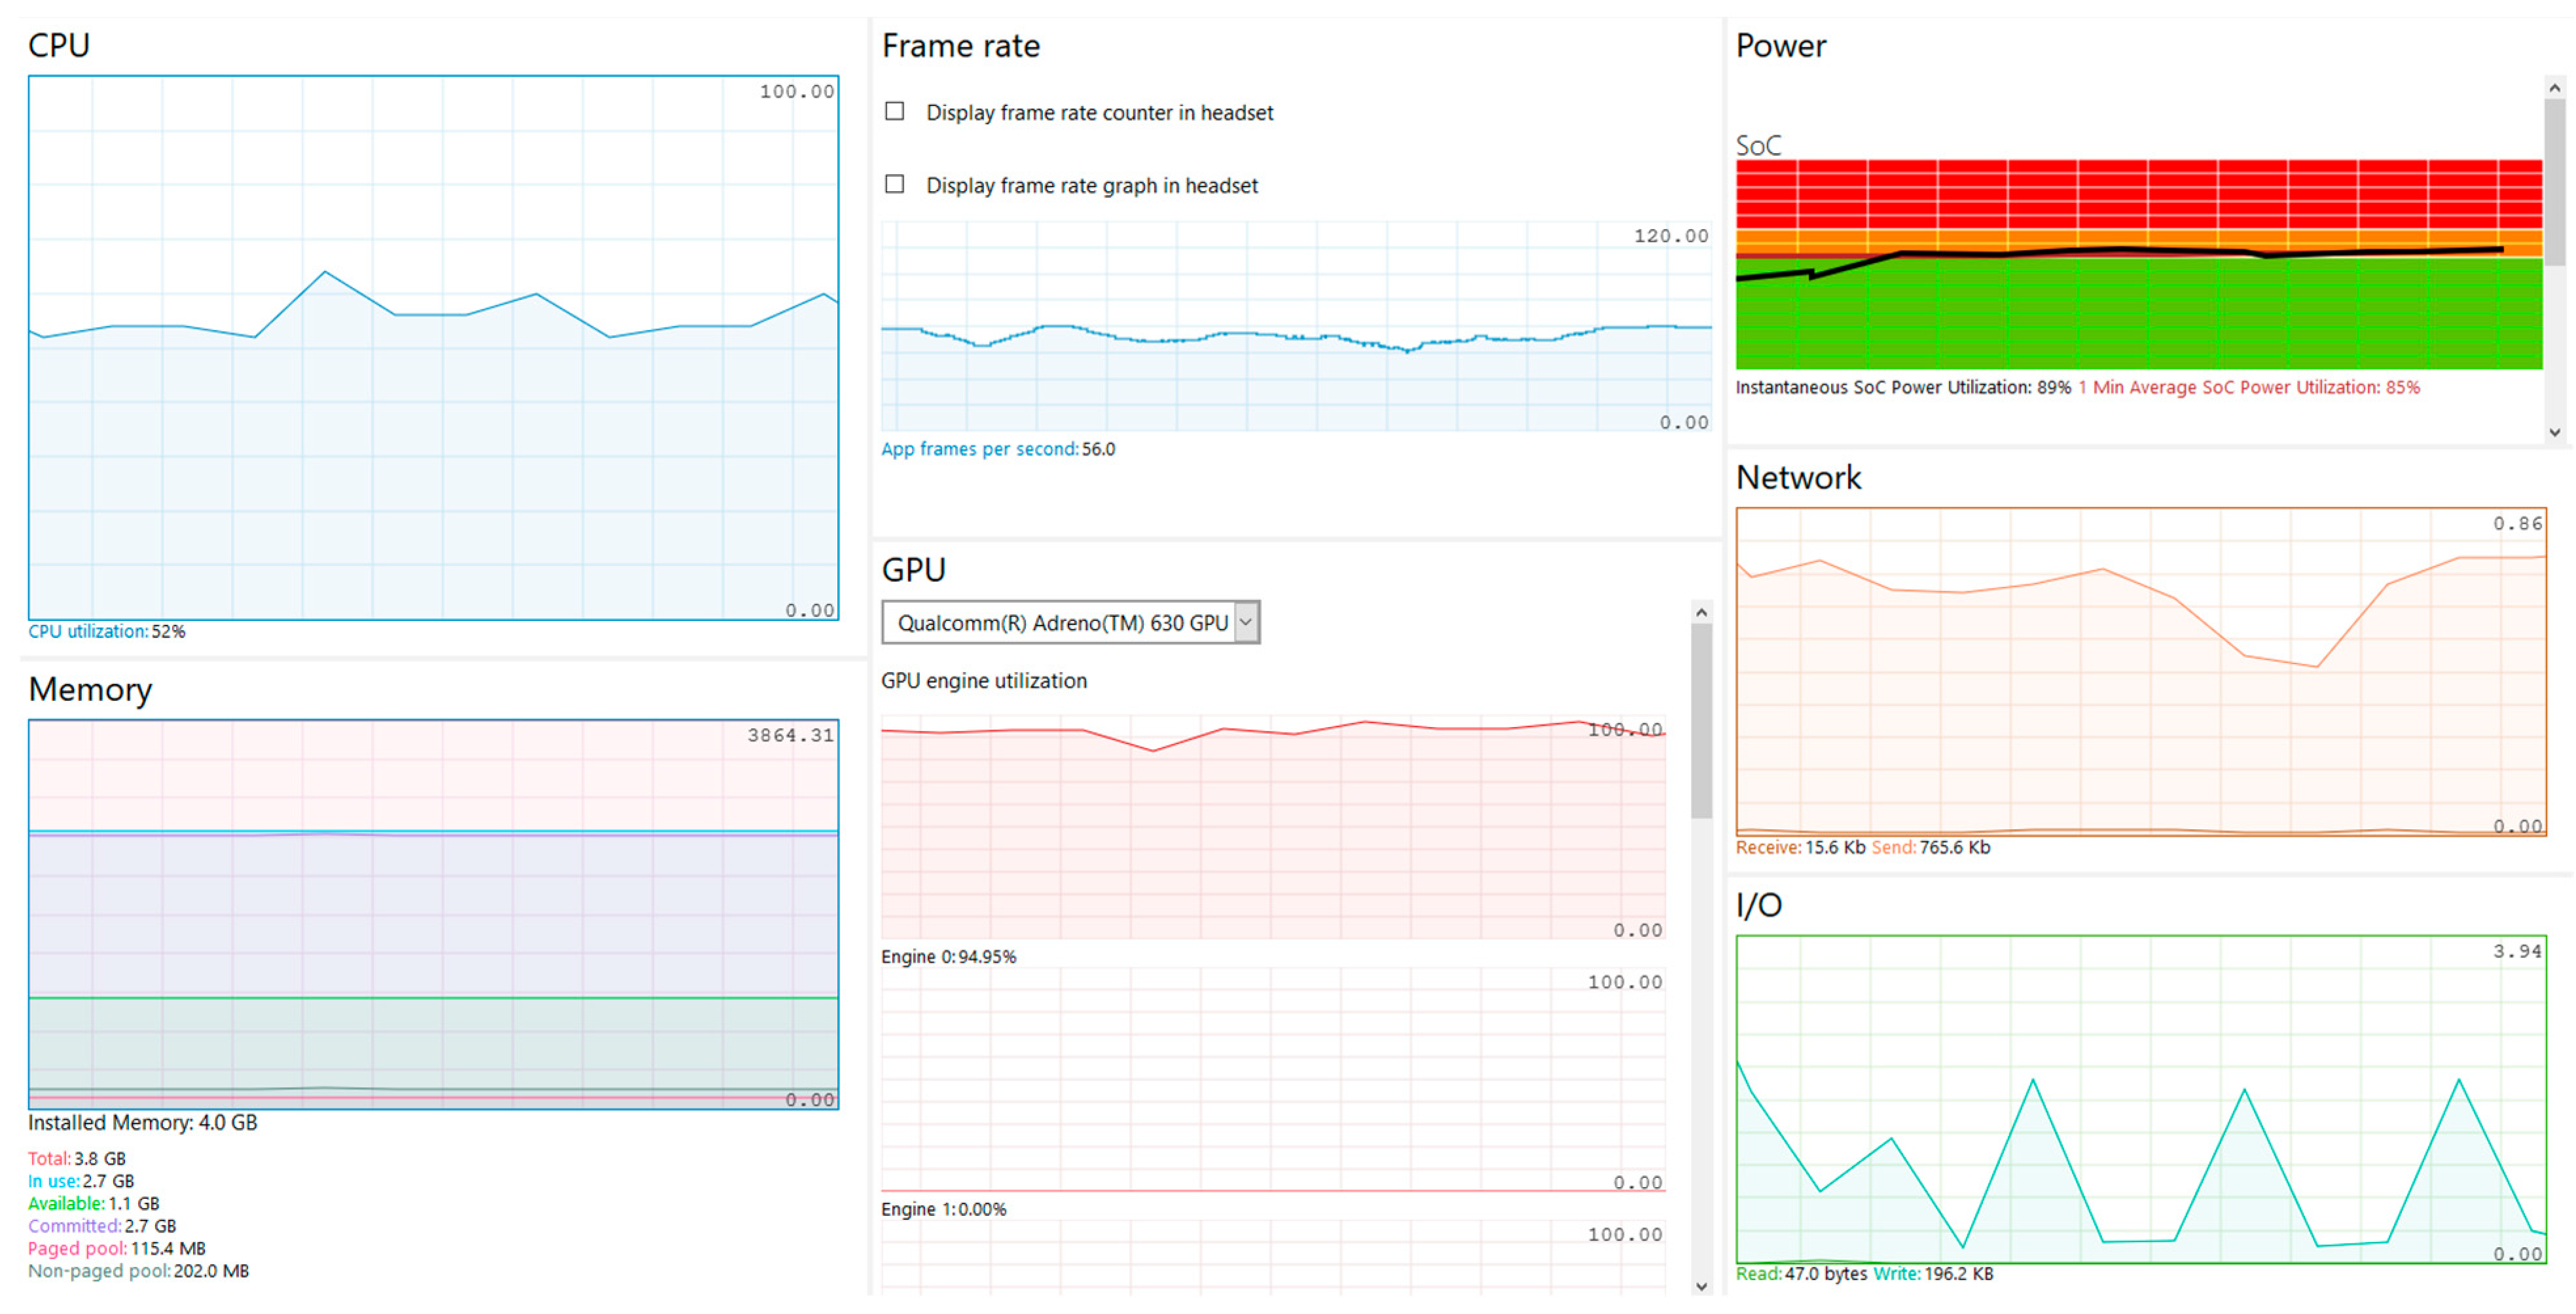The width and height of the screenshot is (2576, 1314).
Task: Enable Display frame rate counter in headset checkbox
Action: pos(894,112)
